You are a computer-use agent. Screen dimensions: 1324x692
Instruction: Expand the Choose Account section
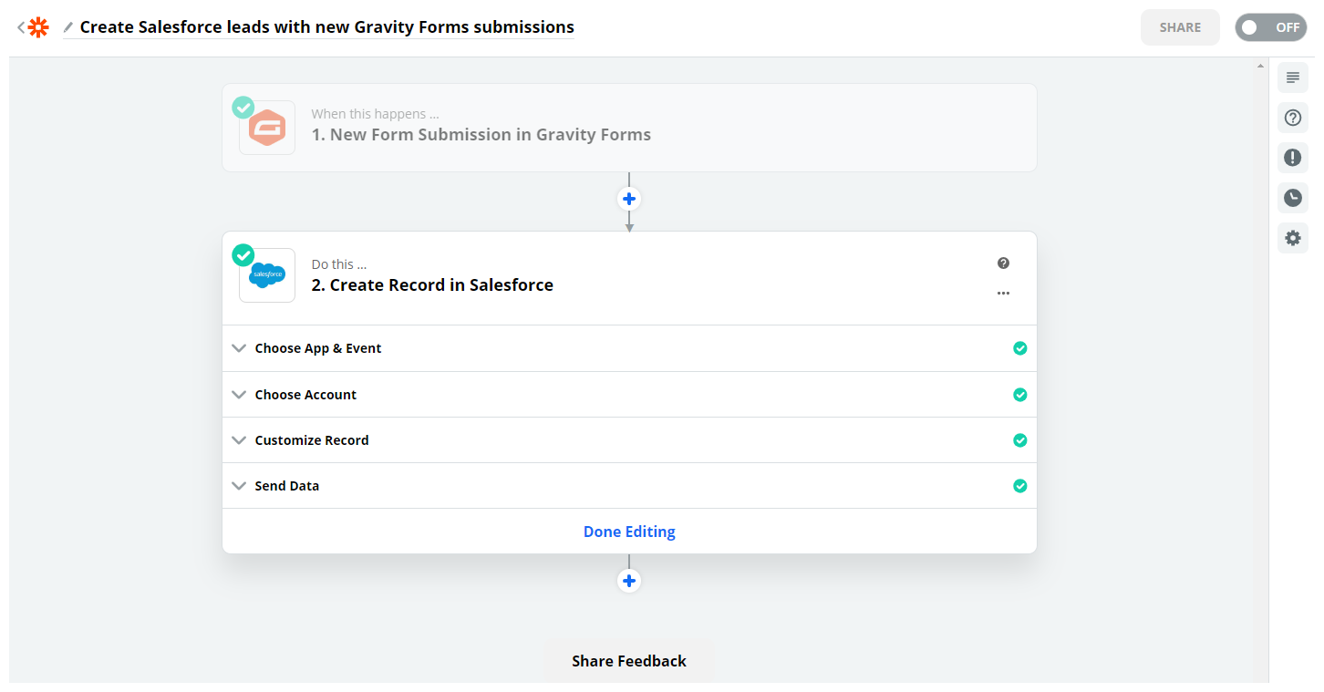click(305, 395)
